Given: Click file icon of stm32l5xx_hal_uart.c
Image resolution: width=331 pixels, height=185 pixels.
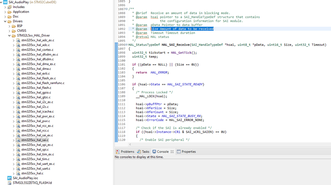Looking at the screenshot, I should point(18,168).
